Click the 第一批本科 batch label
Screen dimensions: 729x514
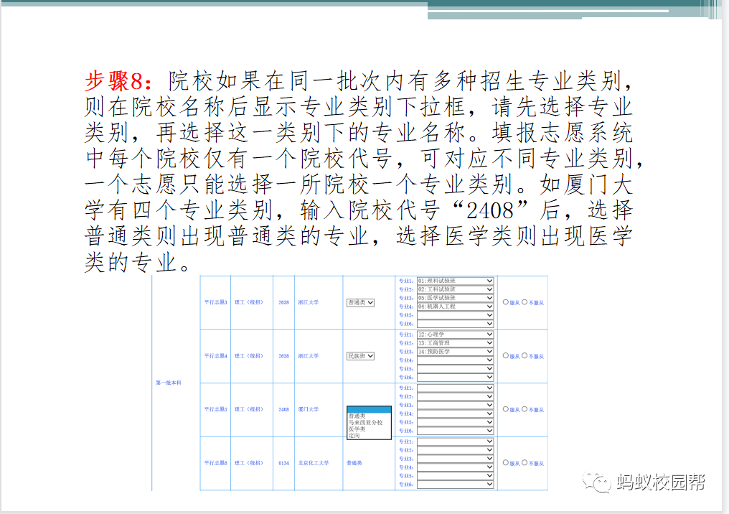pos(169,383)
